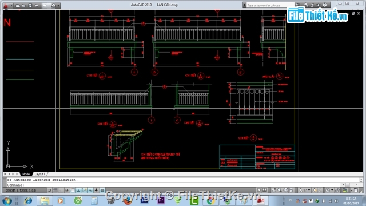The image size is (366, 206).
Task: Open Windows Explorer folder in taskbar
Action: (45, 201)
